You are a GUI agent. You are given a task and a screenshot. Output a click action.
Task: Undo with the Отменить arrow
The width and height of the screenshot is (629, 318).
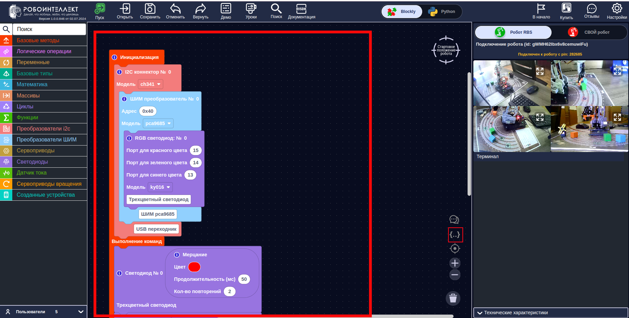(175, 9)
